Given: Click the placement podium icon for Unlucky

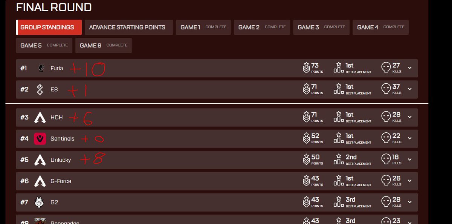Looking at the screenshot, I should tap(339, 160).
